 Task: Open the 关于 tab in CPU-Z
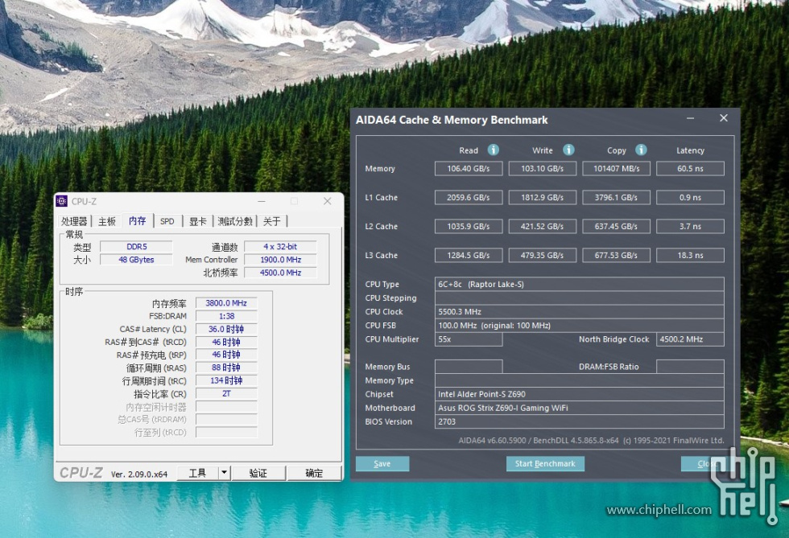pos(272,221)
